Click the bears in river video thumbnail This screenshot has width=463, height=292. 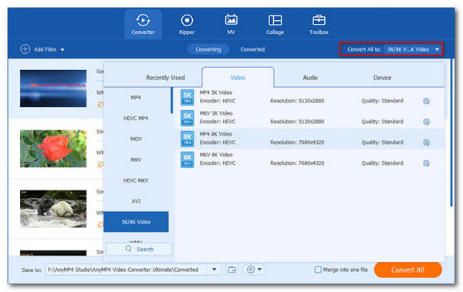[53, 209]
